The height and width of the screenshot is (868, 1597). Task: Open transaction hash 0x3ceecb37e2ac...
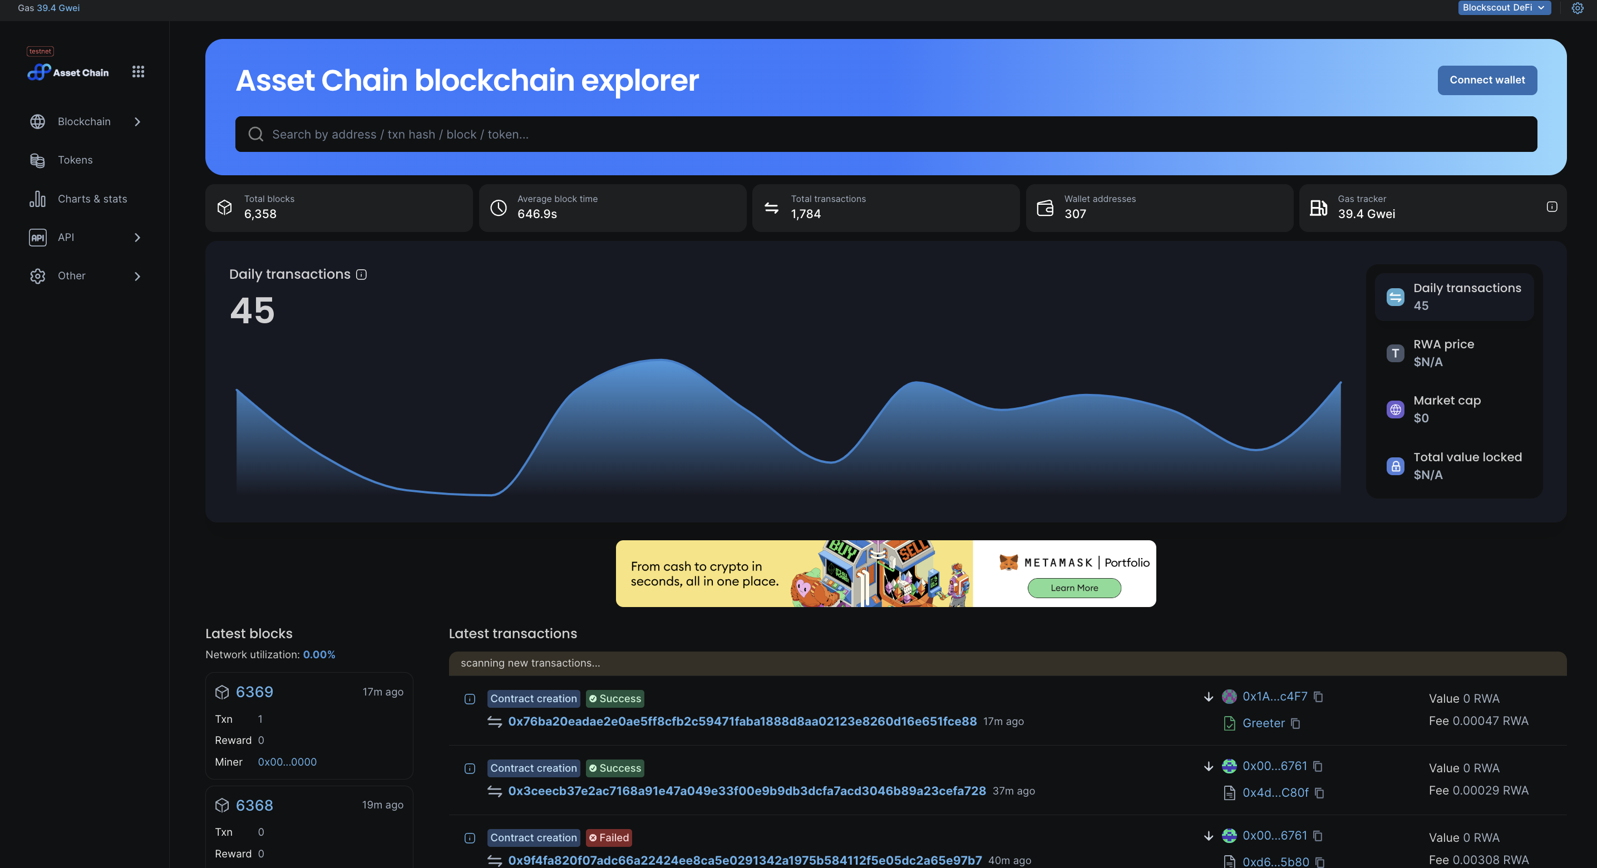(747, 791)
